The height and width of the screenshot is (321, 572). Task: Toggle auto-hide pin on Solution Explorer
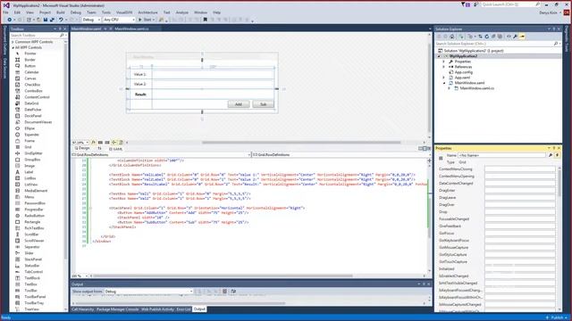(554, 29)
